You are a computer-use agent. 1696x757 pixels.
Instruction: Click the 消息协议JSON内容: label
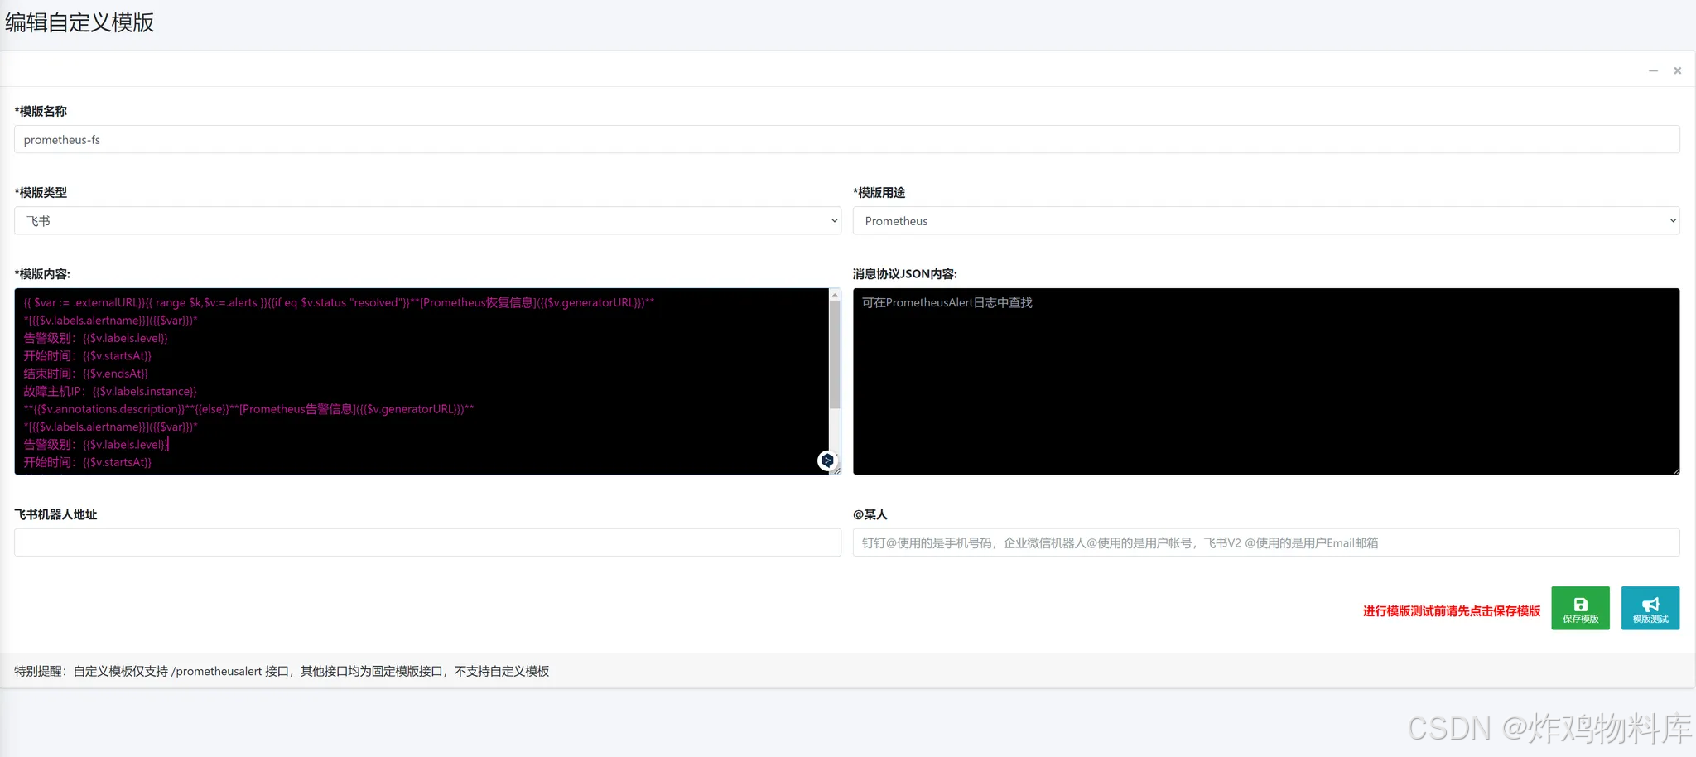pos(905,273)
